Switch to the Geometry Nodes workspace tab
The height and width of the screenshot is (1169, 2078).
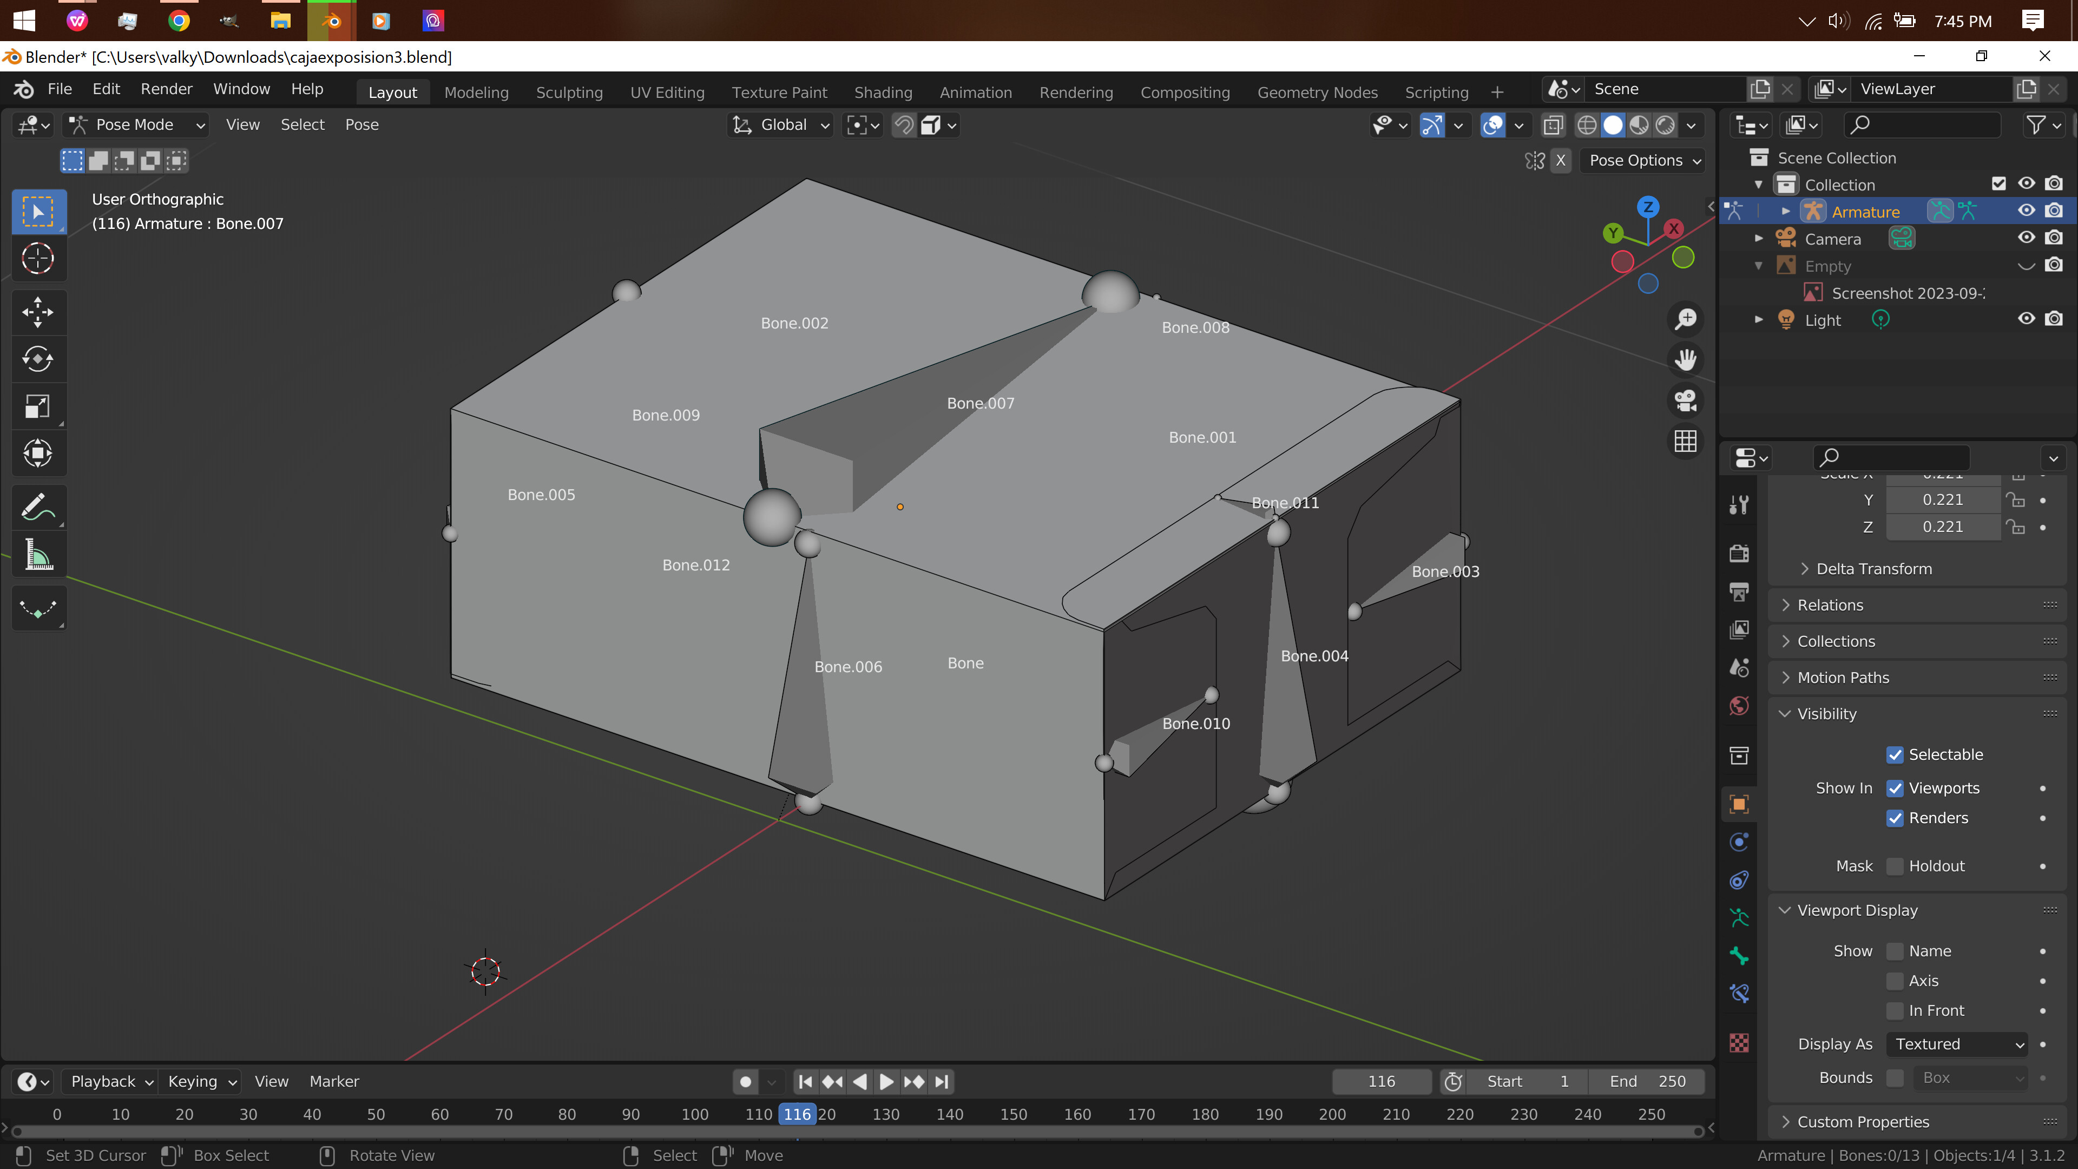pyautogui.click(x=1317, y=92)
